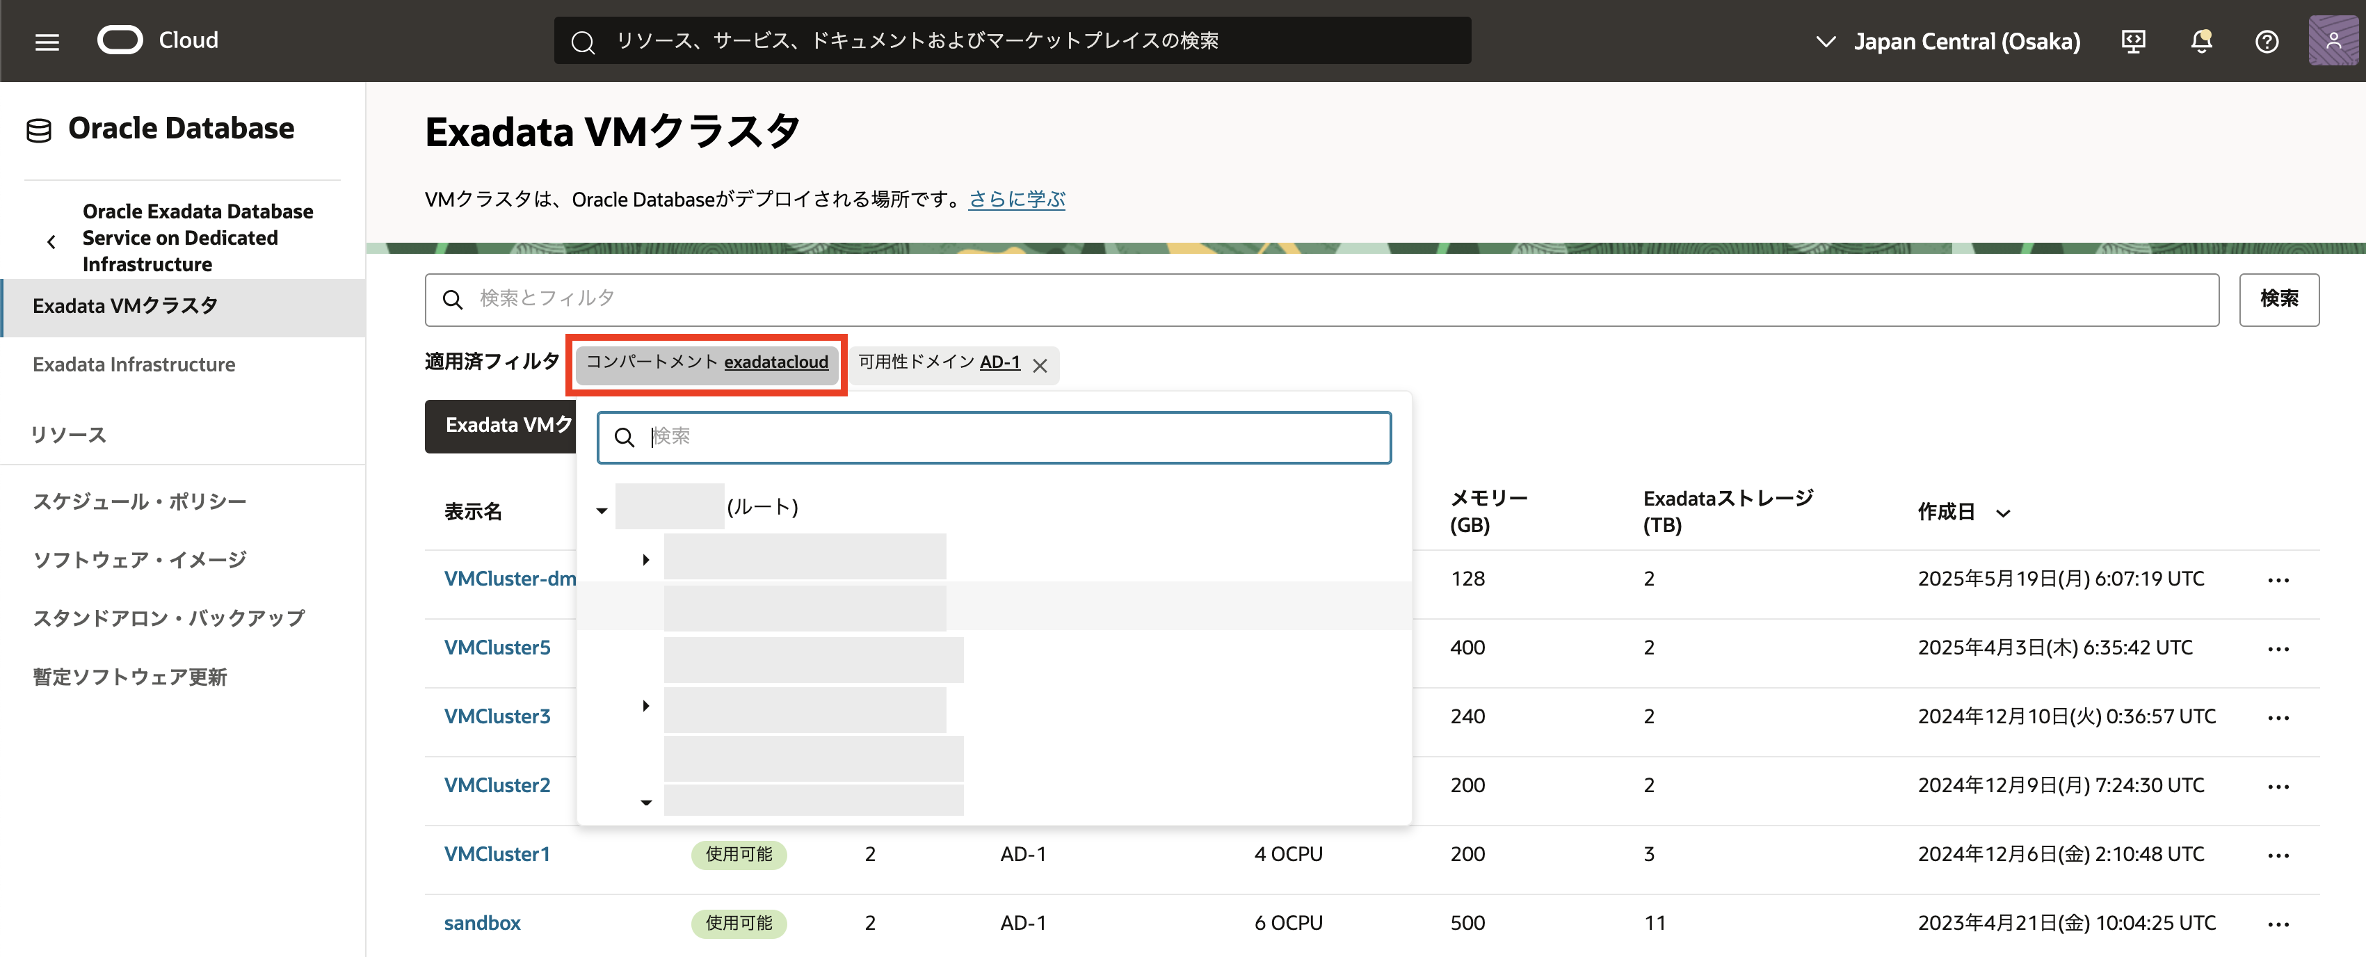Image resolution: width=2366 pixels, height=957 pixels.
Task: Open the VMCluster1 cluster link
Action: pos(497,854)
